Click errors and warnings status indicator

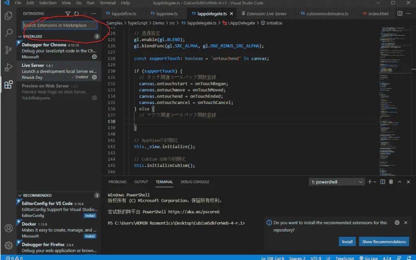click(x=14, y=258)
